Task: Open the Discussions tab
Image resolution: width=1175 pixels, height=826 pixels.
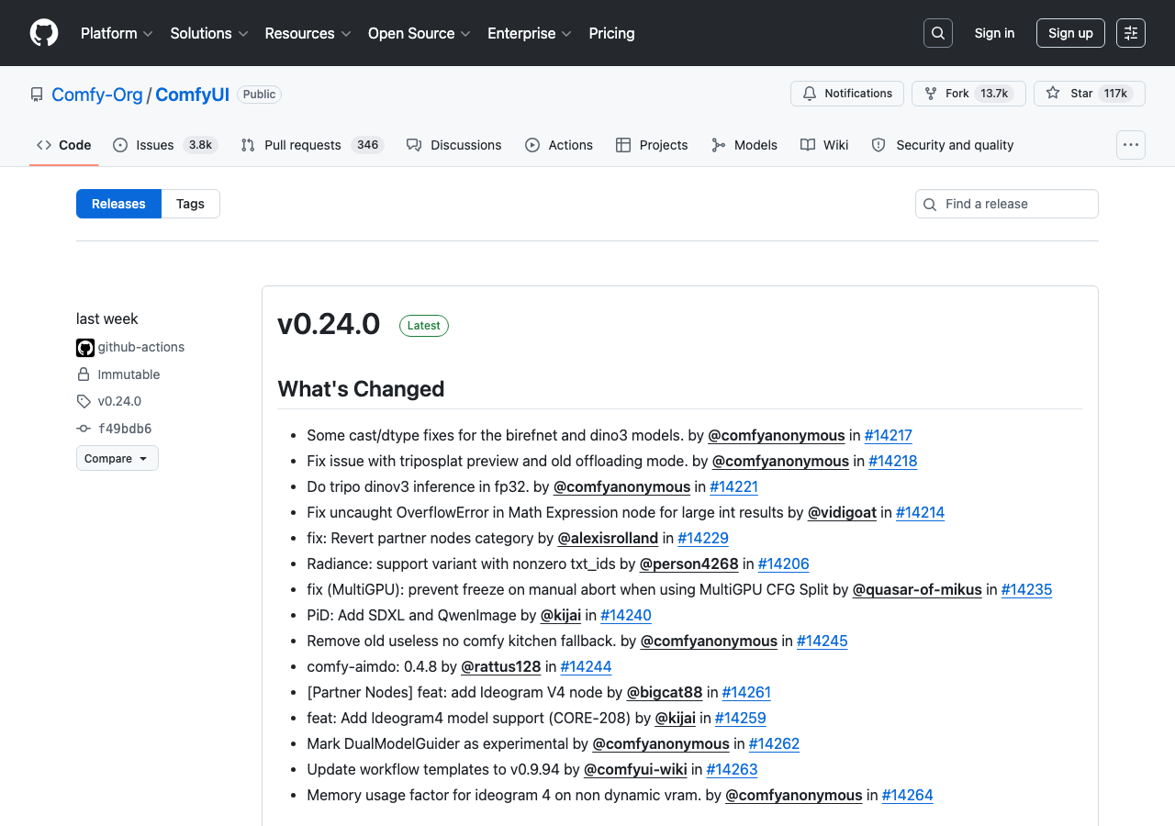Action: (454, 145)
